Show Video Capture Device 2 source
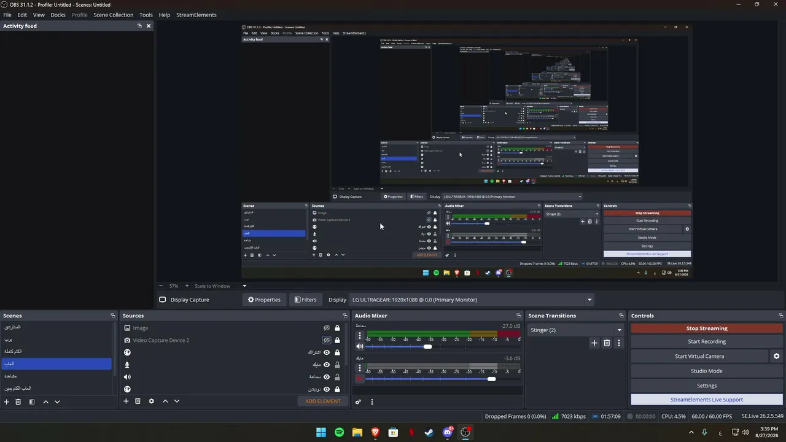Viewport: 786px width, 442px height. coord(327,340)
